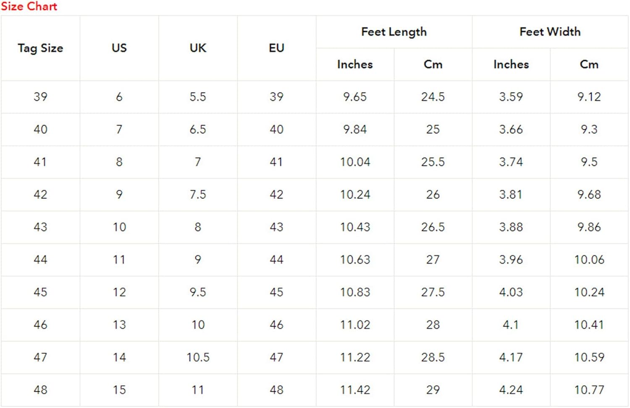Select the 10.04 inches length cell

355,162
